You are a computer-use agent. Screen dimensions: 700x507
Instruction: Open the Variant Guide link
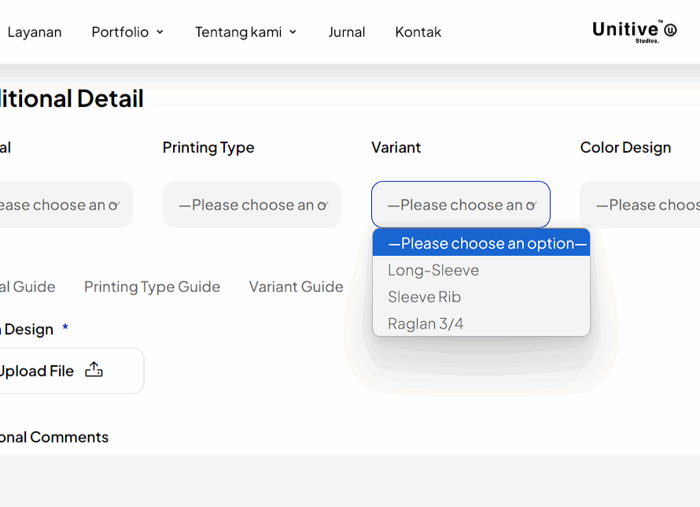[x=296, y=287]
